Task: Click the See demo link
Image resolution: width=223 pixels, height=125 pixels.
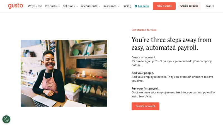Action: point(144,6)
